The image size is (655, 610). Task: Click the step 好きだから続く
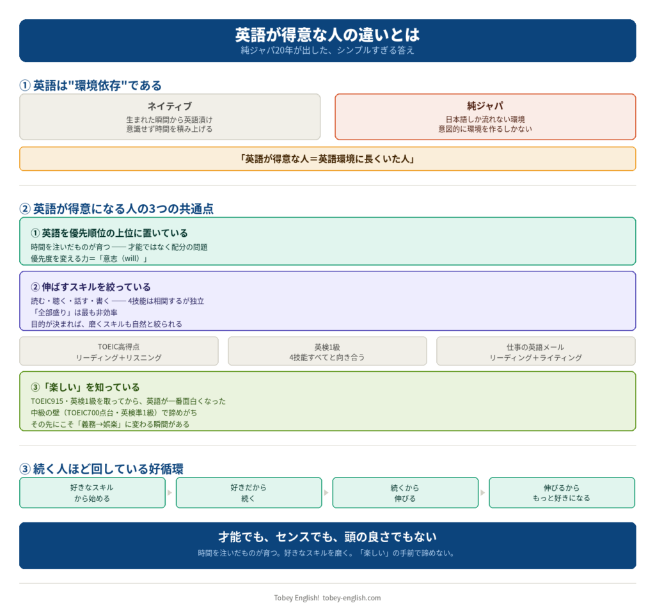click(x=249, y=493)
